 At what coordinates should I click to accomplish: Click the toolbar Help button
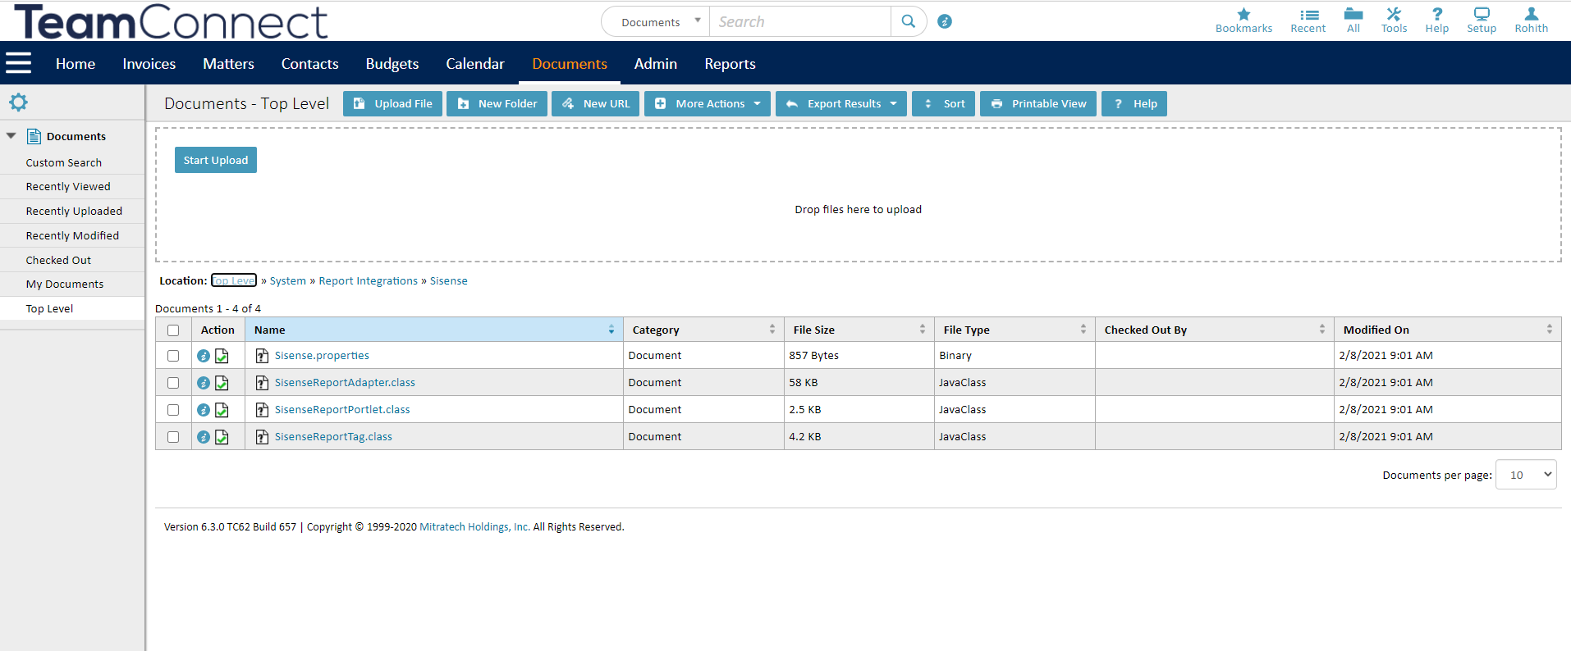pos(1134,104)
